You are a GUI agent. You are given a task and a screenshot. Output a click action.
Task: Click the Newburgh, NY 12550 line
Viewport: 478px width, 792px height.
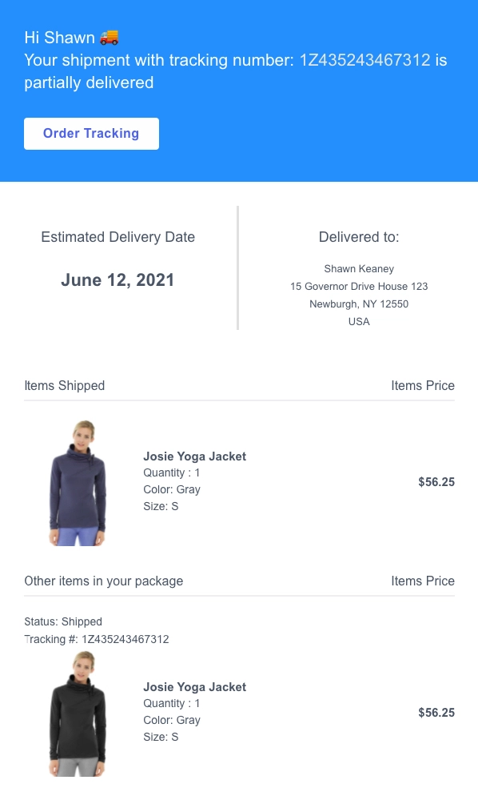(359, 304)
